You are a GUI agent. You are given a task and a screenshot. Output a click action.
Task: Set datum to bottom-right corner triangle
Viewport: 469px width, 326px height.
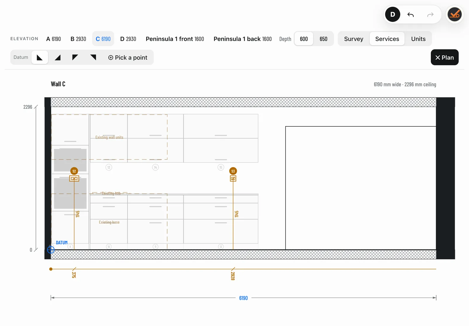coord(58,57)
